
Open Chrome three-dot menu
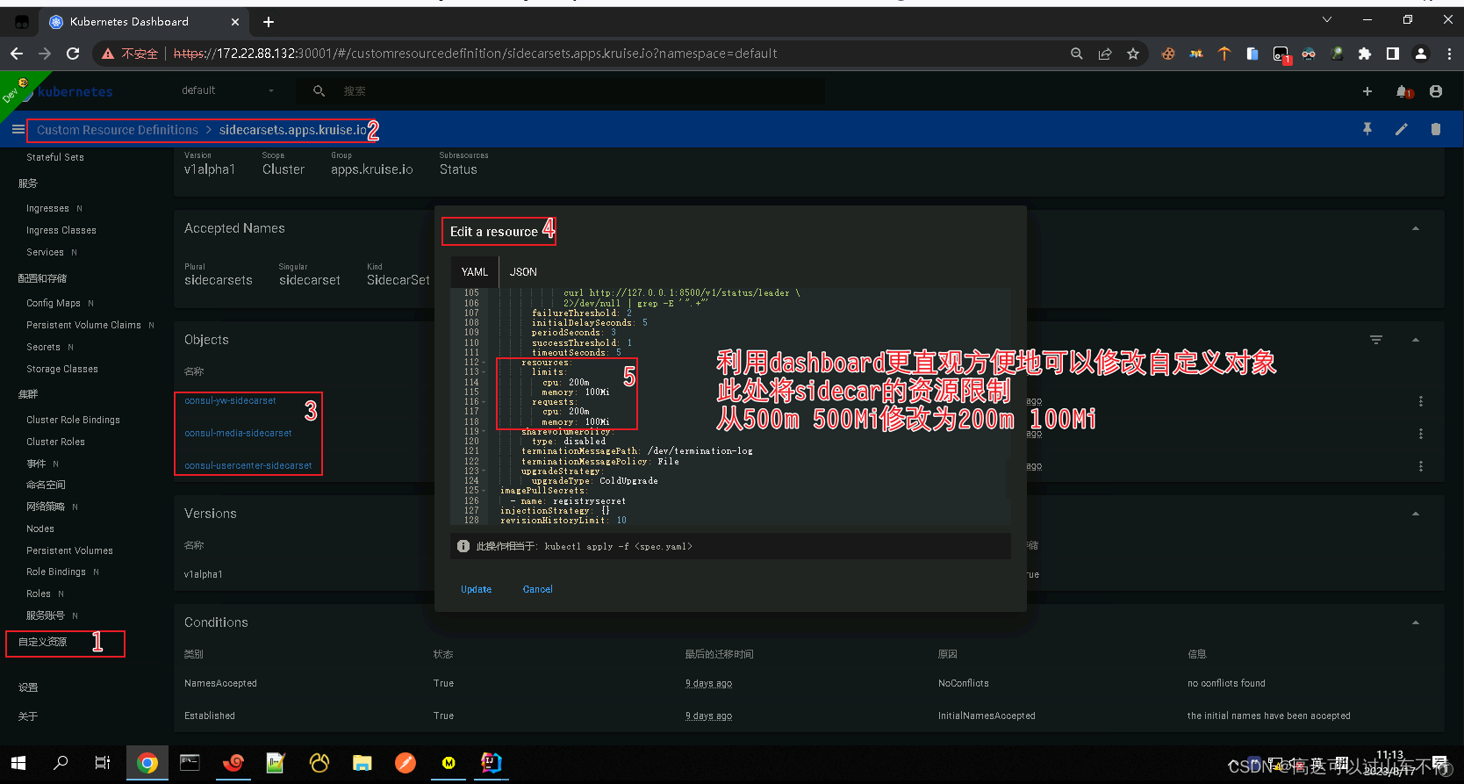1449,54
